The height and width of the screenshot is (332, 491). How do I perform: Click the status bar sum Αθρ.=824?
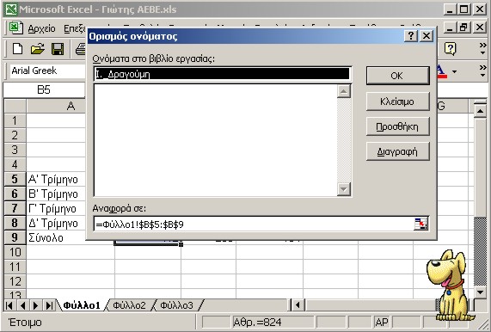(x=273, y=322)
